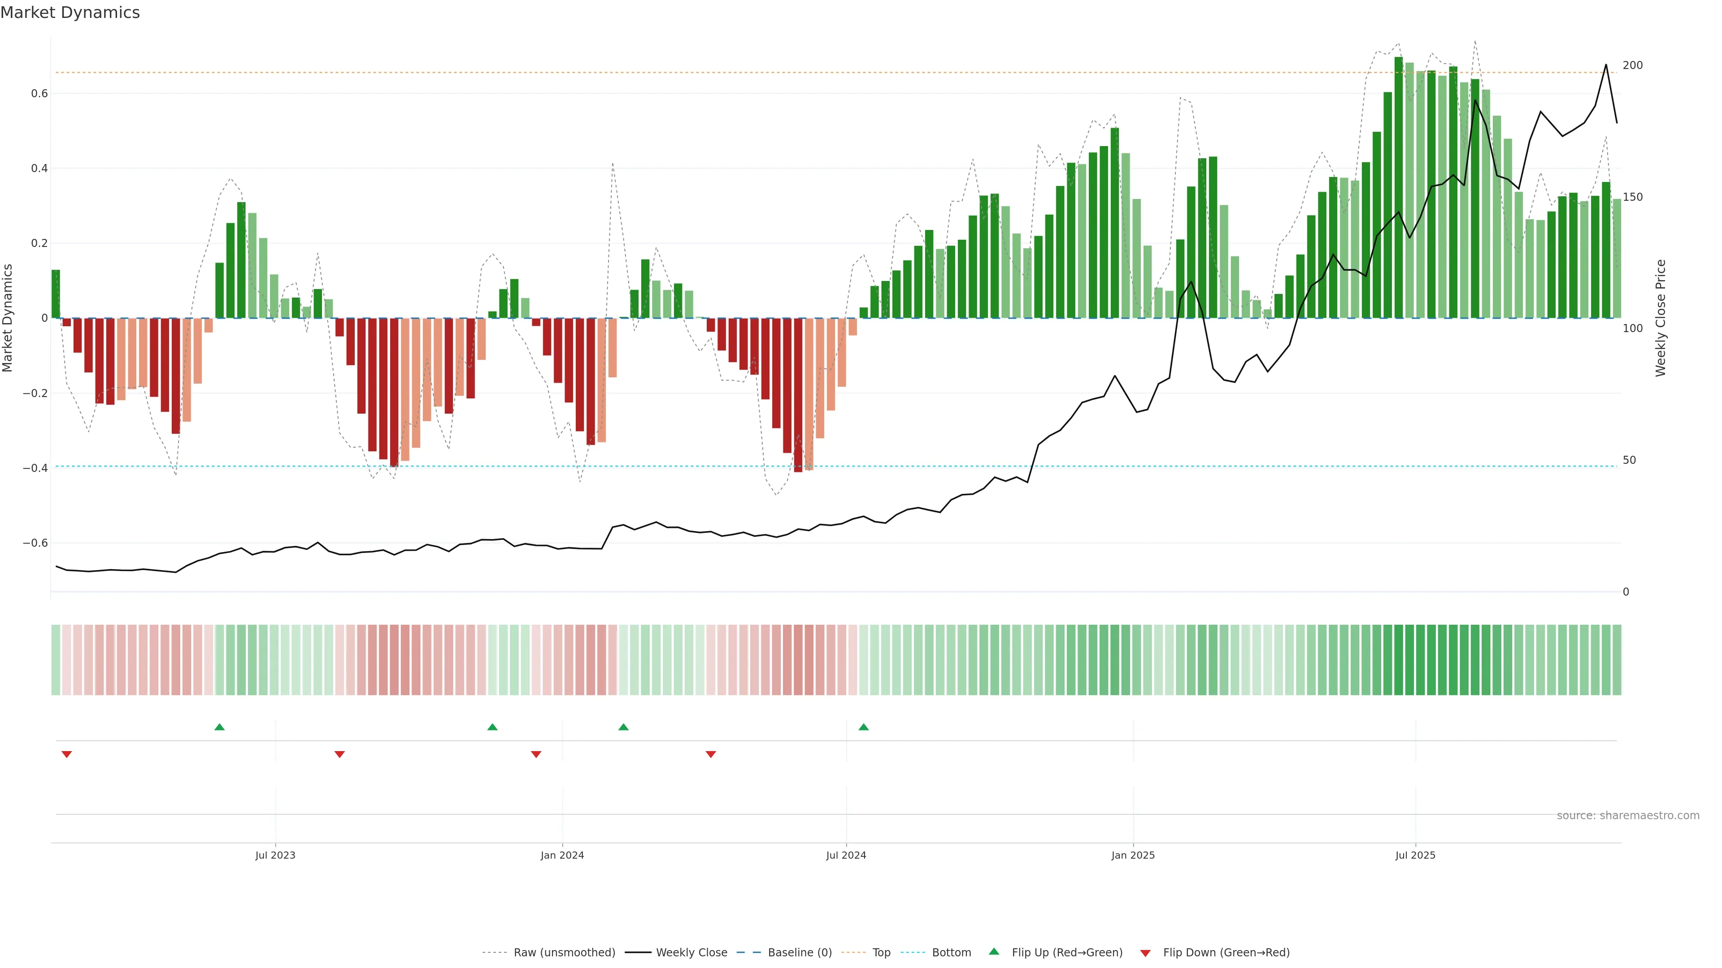
Task: Click the red flip-down marker after July 2023
Action: [x=339, y=754]
